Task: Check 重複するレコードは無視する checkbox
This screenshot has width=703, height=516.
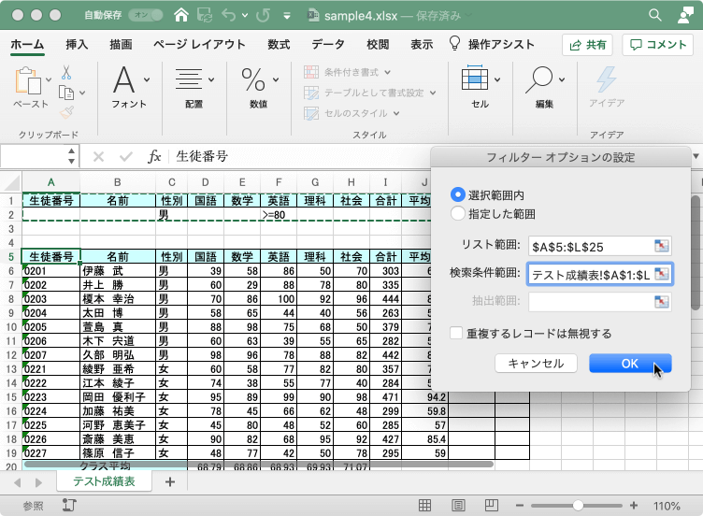Action: pos(456,333)
